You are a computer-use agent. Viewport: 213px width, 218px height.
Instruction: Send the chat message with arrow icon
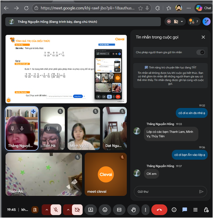[x=201, y=192]
